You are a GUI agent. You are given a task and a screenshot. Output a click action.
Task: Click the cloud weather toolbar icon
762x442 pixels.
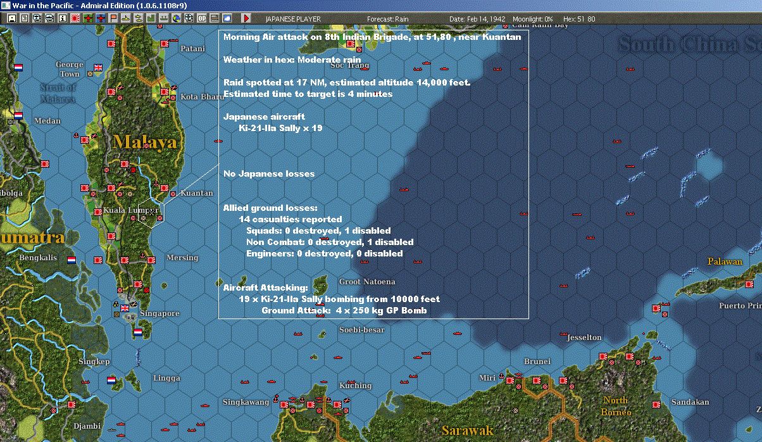coord(227,18)
